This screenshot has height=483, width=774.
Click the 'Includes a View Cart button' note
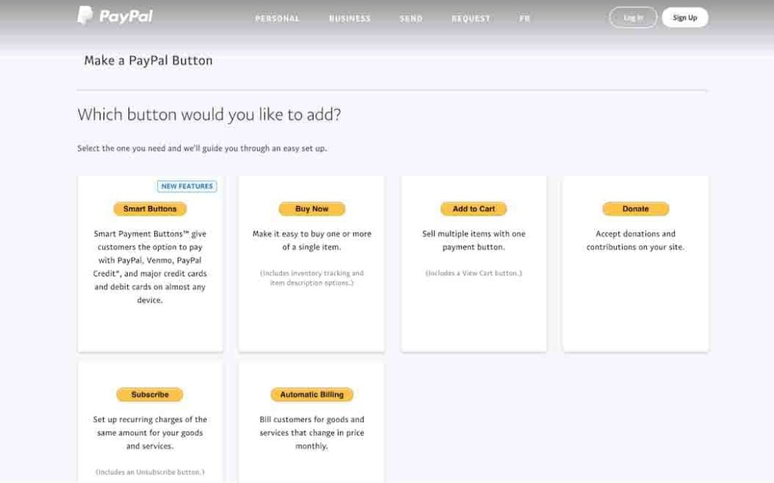[473, 273]
